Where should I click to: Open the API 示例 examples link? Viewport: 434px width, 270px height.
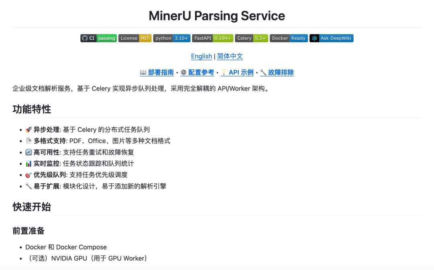(x=237, y=72)
